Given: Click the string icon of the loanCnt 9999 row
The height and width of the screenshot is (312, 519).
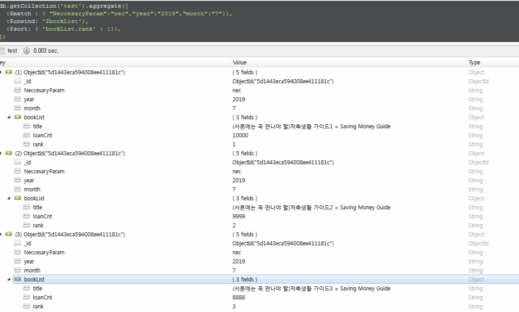Looking at the screenshot, I should 27,216.
